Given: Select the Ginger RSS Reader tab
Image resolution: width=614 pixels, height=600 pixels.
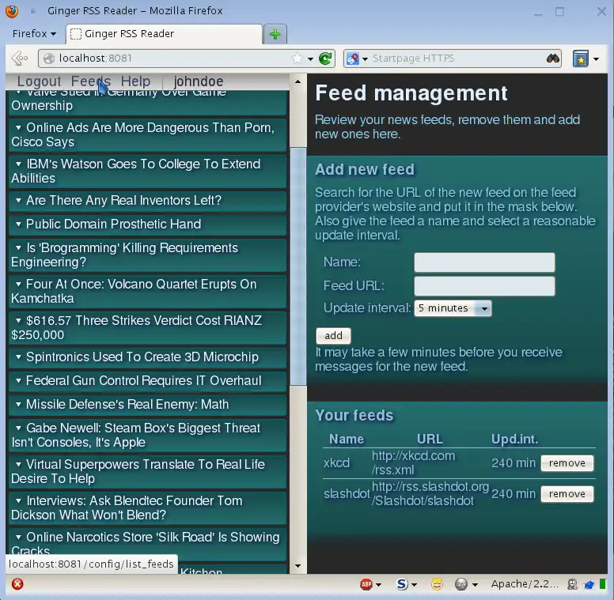Looking at the screenshot, I should click(x=164, y=34).
